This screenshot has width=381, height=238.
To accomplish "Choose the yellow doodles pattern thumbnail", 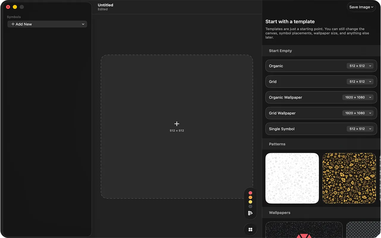I will (349, 178).
